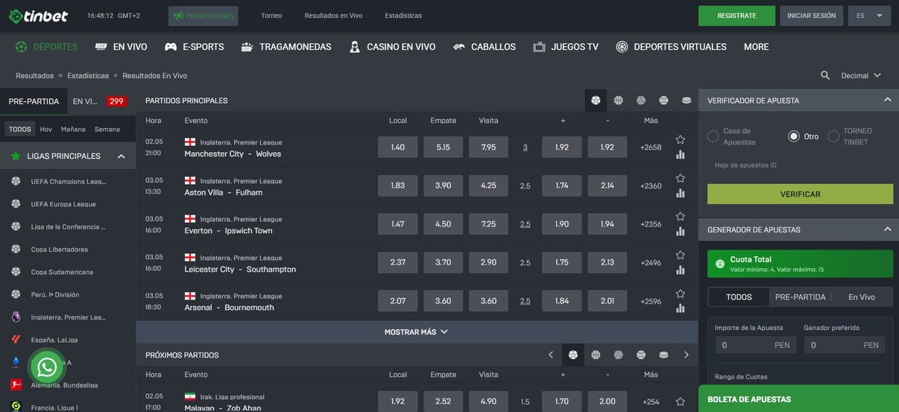899x412 pixels.
Task: Select Casa de Apuestas radio option
Action: [x=713, y=136]
